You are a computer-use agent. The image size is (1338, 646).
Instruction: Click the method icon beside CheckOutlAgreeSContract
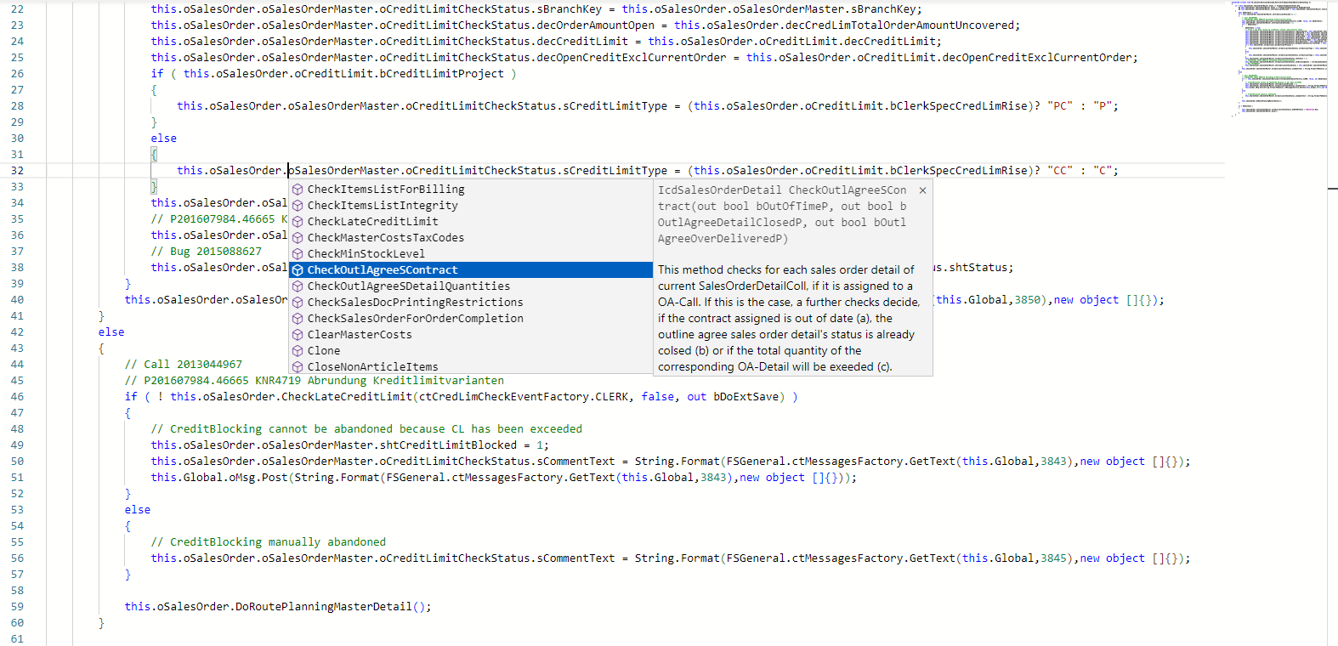pos(298,270)
